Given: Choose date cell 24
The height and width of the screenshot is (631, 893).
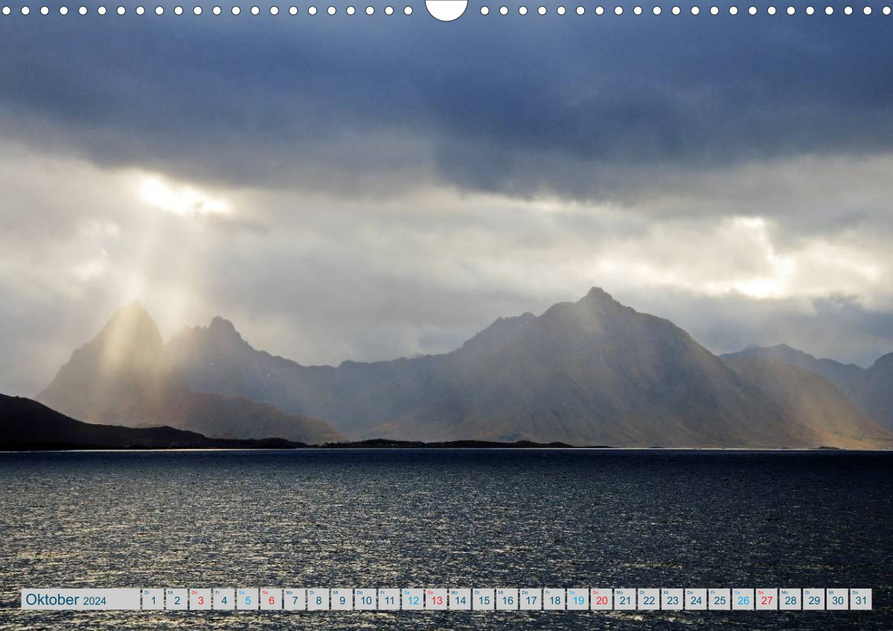Looking at the screenshot, I should [696, 600].
